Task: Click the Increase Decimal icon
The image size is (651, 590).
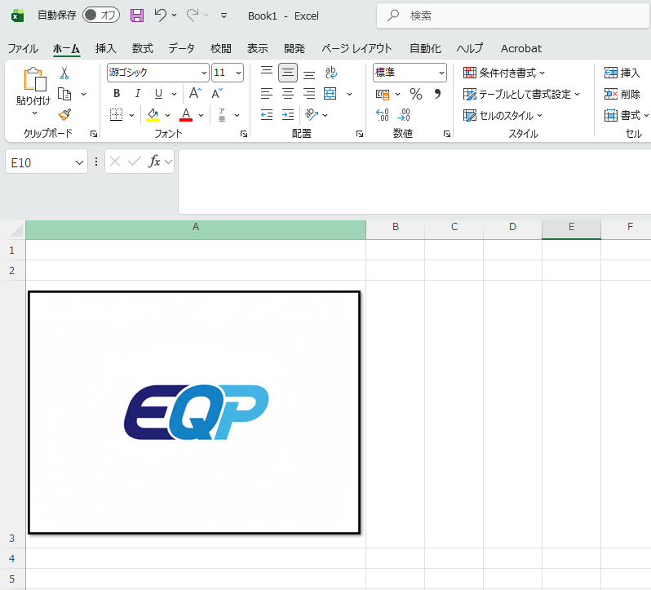Action: point(383,115)
